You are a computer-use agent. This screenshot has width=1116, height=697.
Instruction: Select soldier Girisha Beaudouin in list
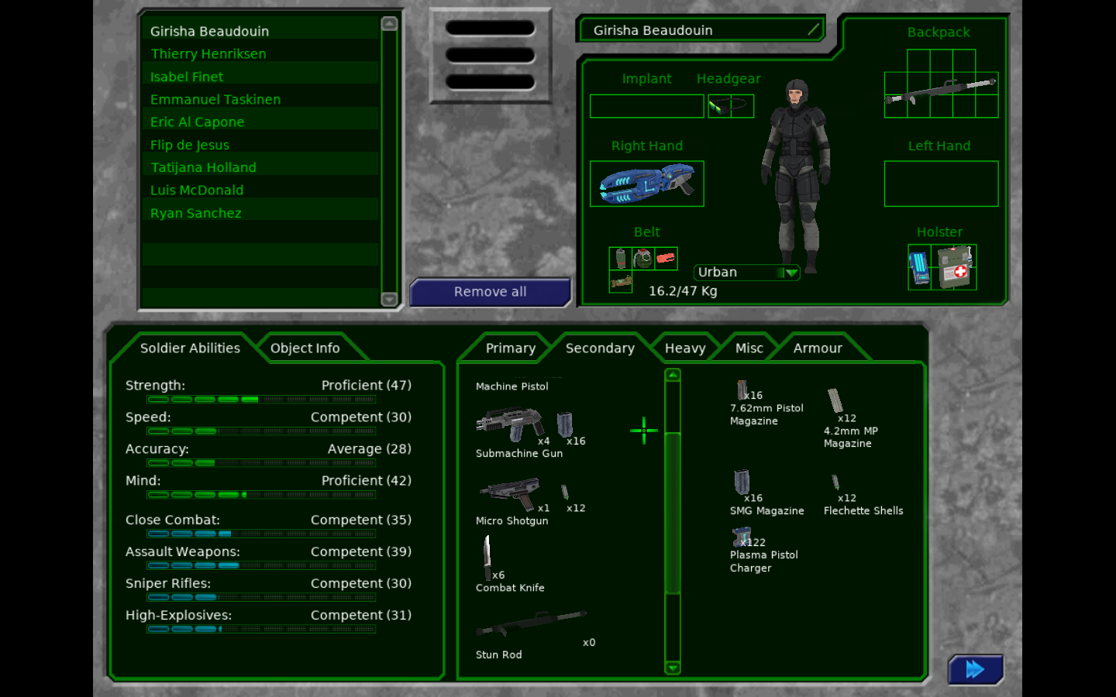[x=260, y=31]
